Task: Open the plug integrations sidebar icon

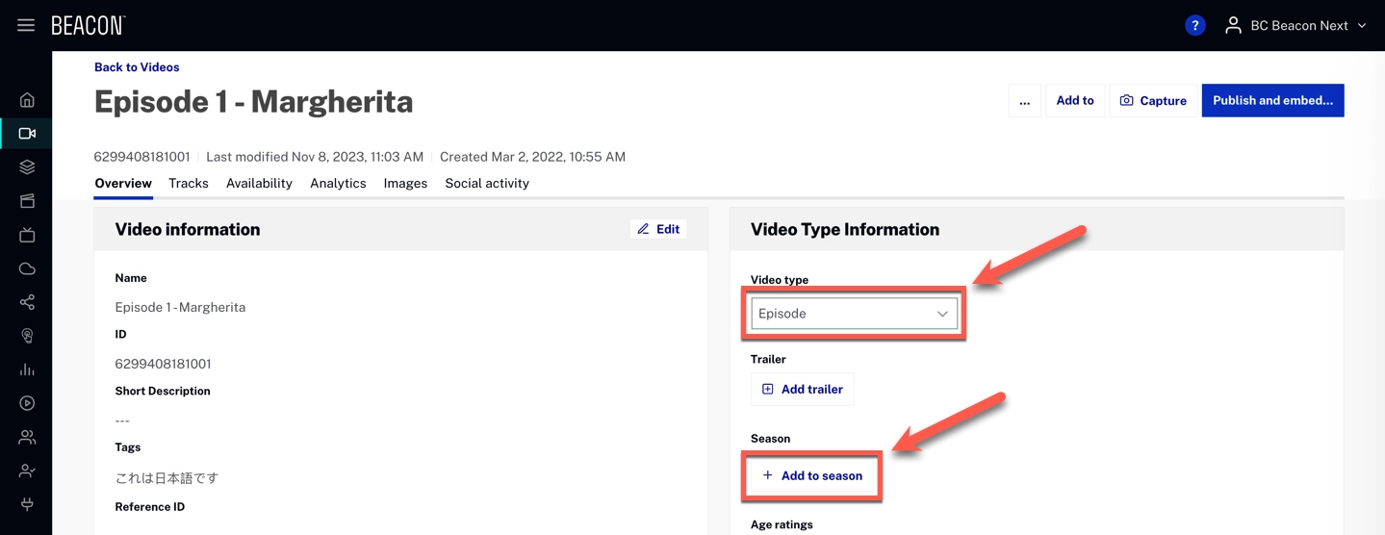Action: (27, 504)
